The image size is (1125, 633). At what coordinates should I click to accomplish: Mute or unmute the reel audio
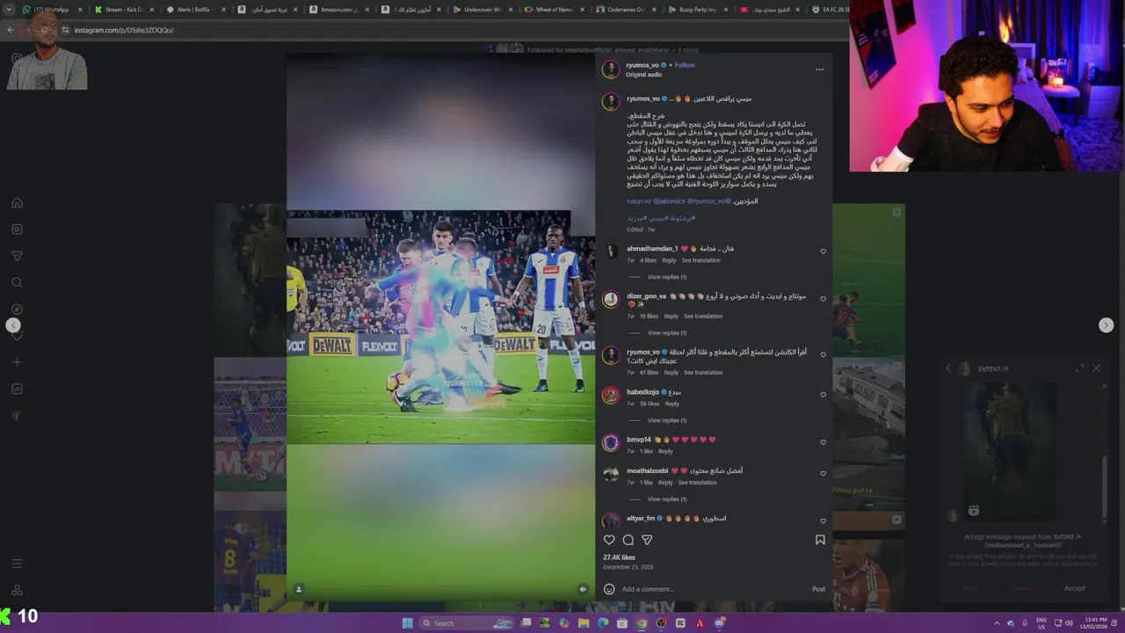pyautogui.click(x=583, y=589)
